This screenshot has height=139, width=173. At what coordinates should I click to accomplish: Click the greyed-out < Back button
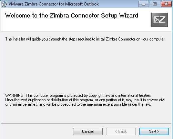[121, 131]
